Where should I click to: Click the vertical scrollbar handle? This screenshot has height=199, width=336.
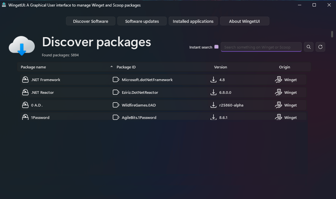[332, 34]
